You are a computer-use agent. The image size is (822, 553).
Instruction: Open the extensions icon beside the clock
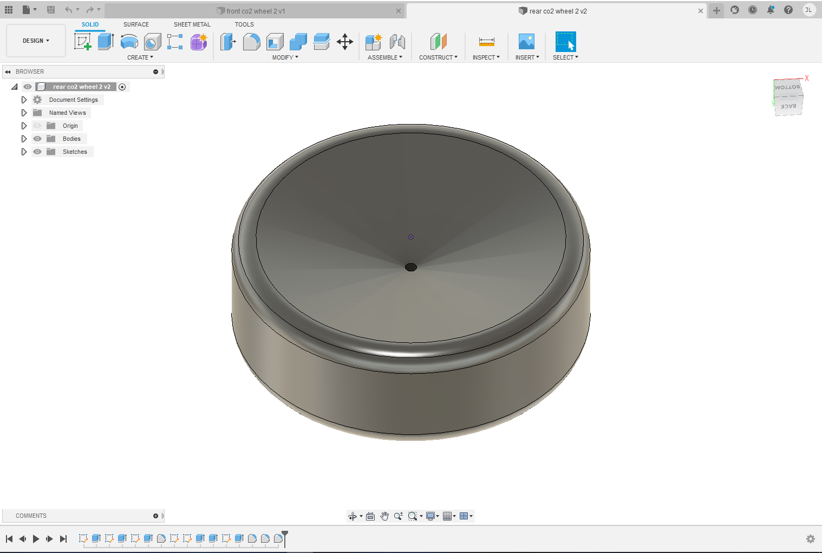coord(735,10)
